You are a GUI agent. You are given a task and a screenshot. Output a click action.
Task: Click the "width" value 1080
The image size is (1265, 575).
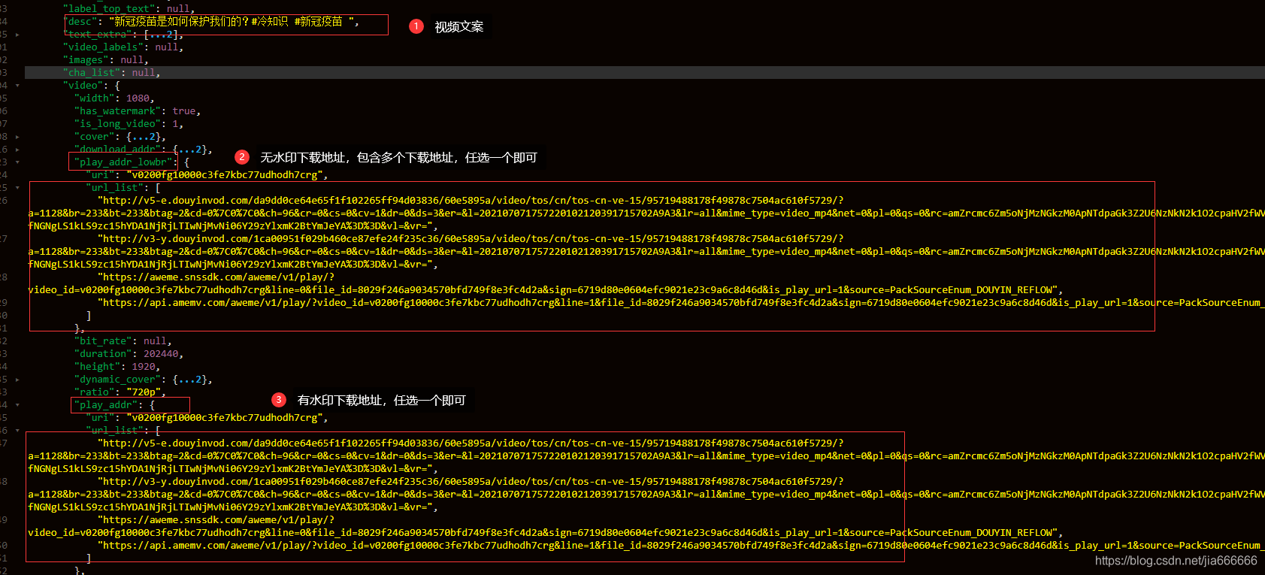coord(138,98)
